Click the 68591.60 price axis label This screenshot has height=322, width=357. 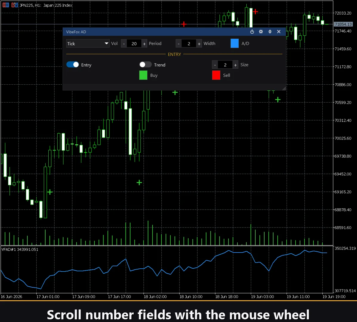[343, 227]
